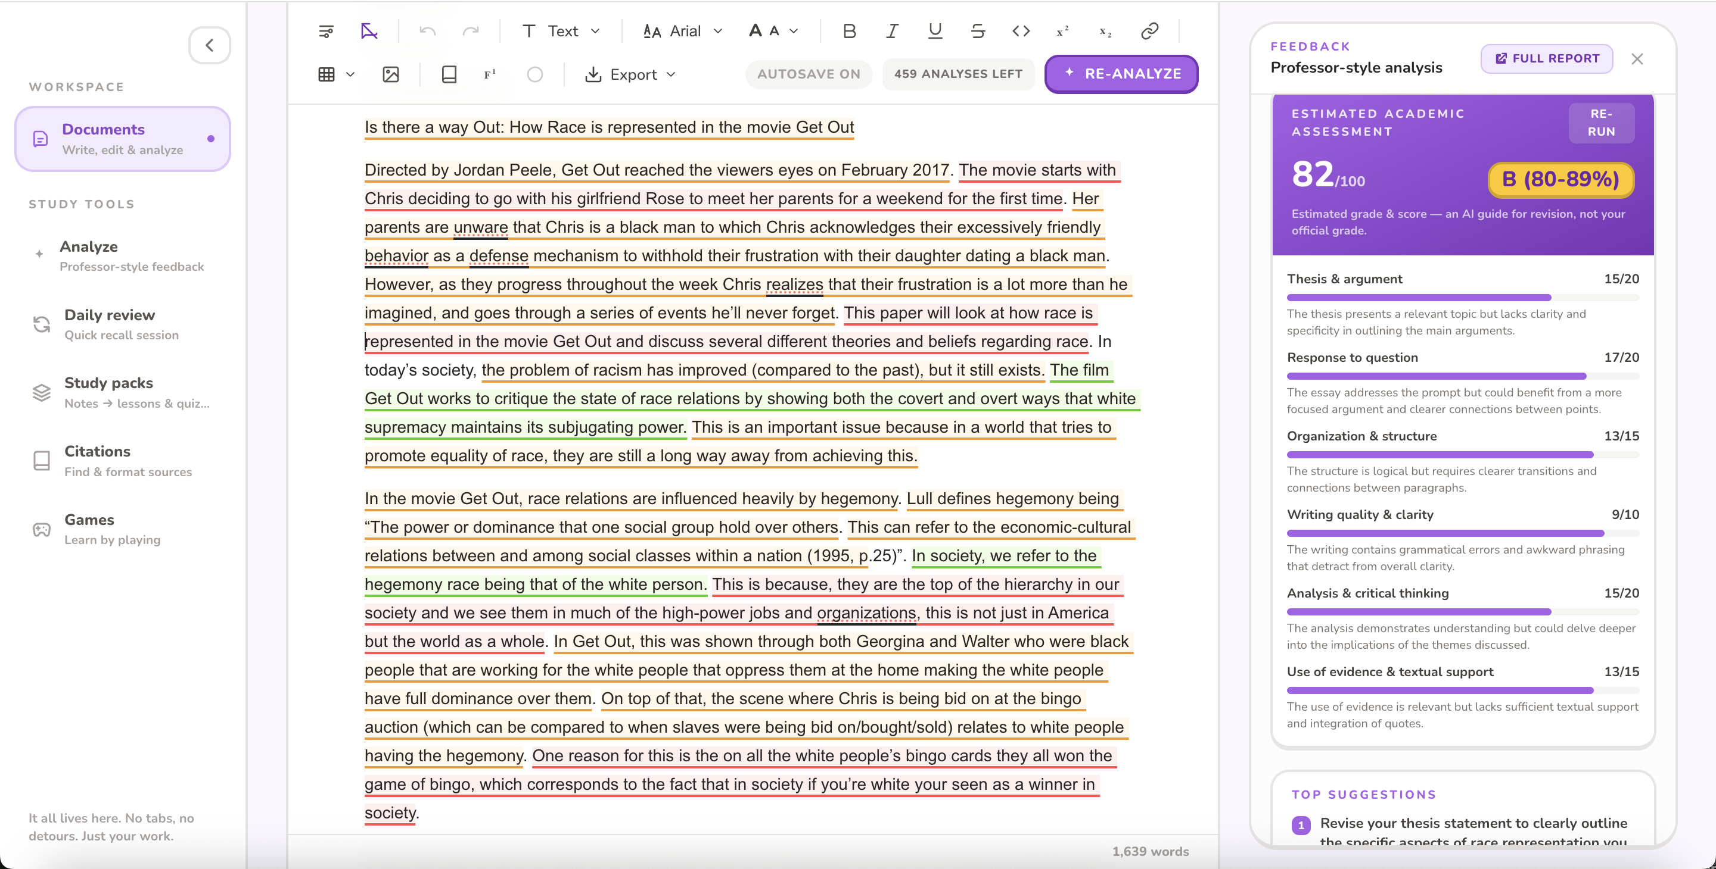This screenshot has height=869, width=1716.
Task: Click the Writing quality & clarity progress bar
Action: 1463,533
